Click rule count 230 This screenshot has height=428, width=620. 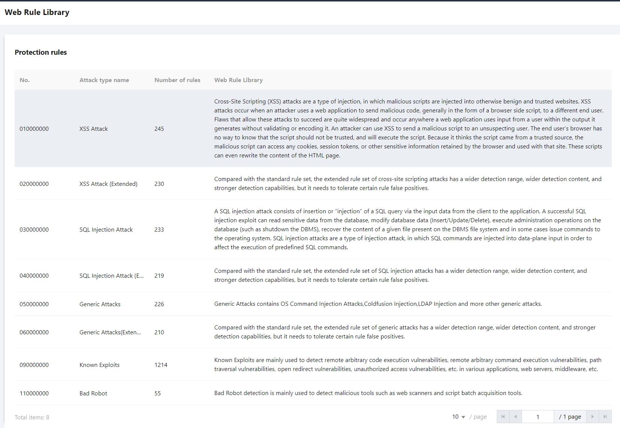tap(159, 184)
